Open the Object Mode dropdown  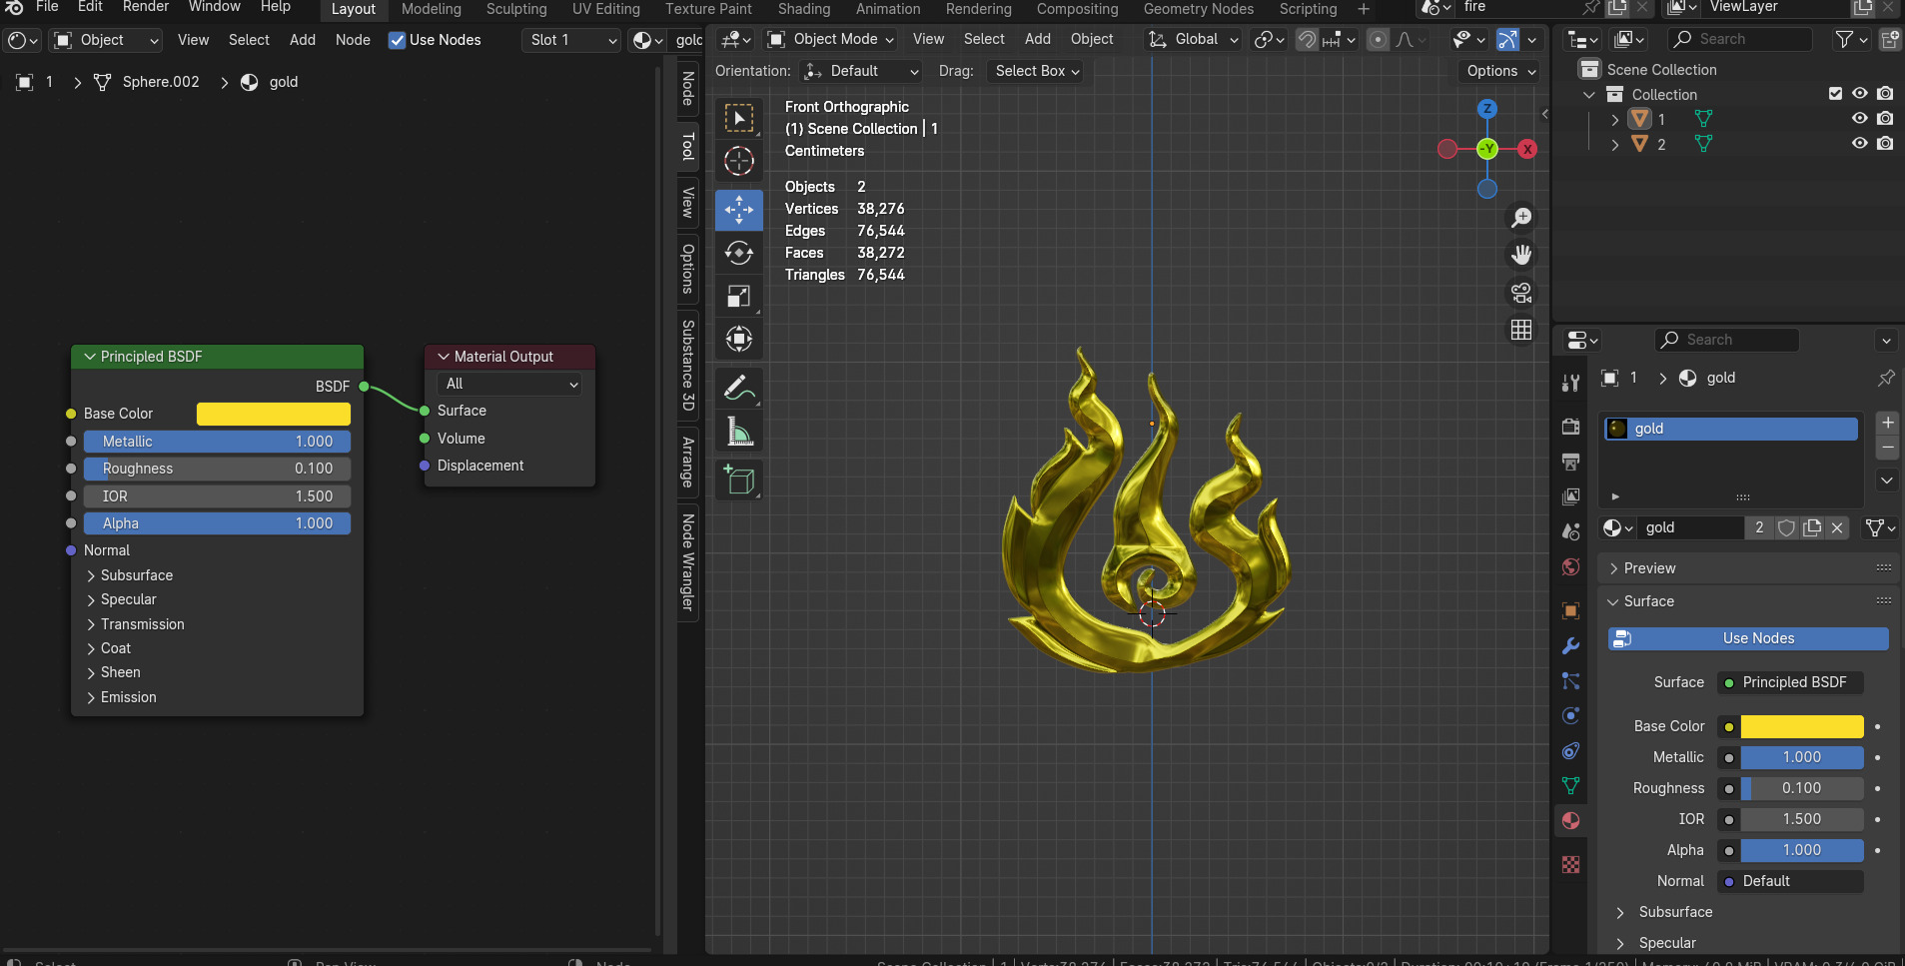830,39
